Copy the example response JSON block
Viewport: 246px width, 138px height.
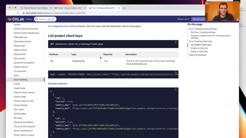[176, 90]
